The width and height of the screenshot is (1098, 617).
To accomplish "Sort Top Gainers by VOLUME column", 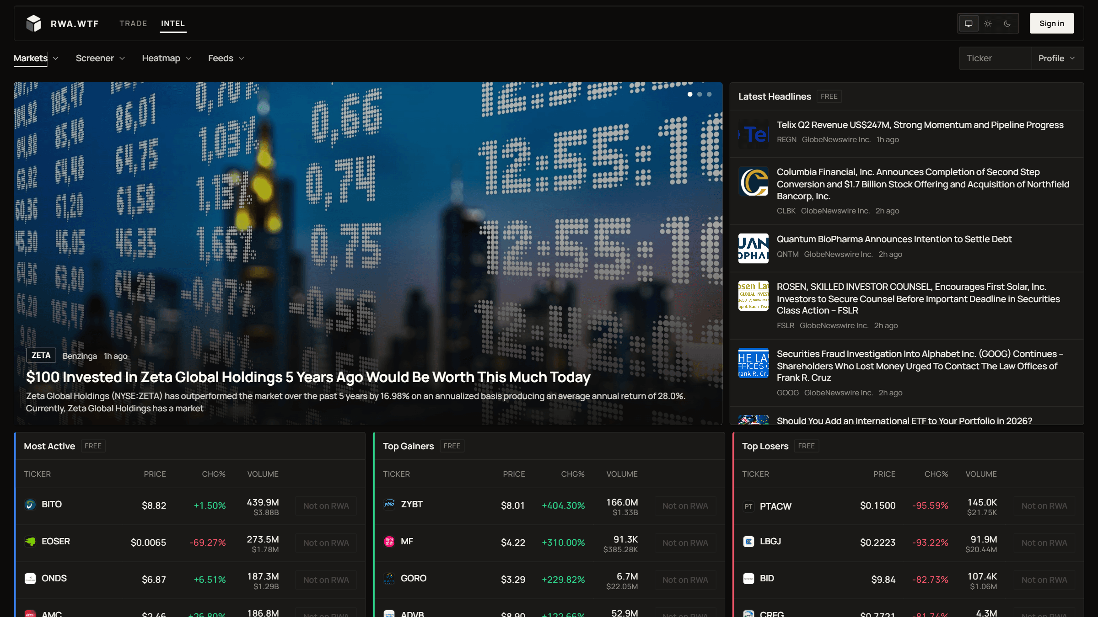I will pyautogui.click(x=622, y=474).
